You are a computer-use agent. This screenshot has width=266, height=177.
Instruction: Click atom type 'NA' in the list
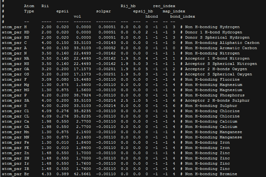pos(27,59)
